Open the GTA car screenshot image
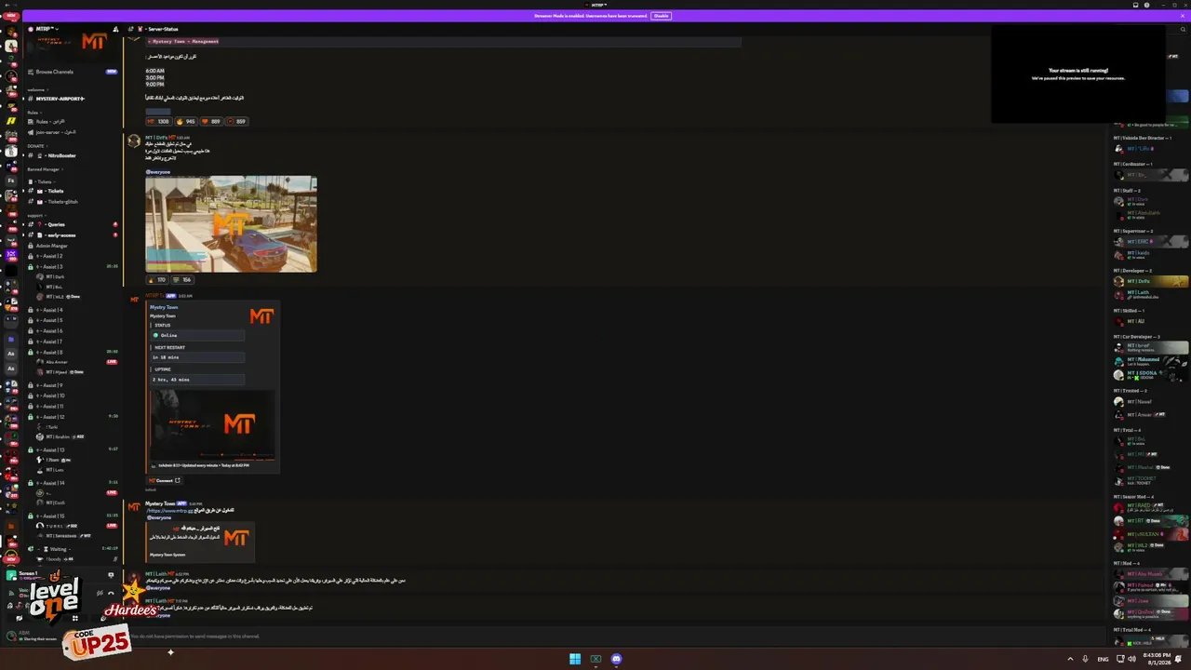Screen dimensions: 1191x670 pos(231,224)
